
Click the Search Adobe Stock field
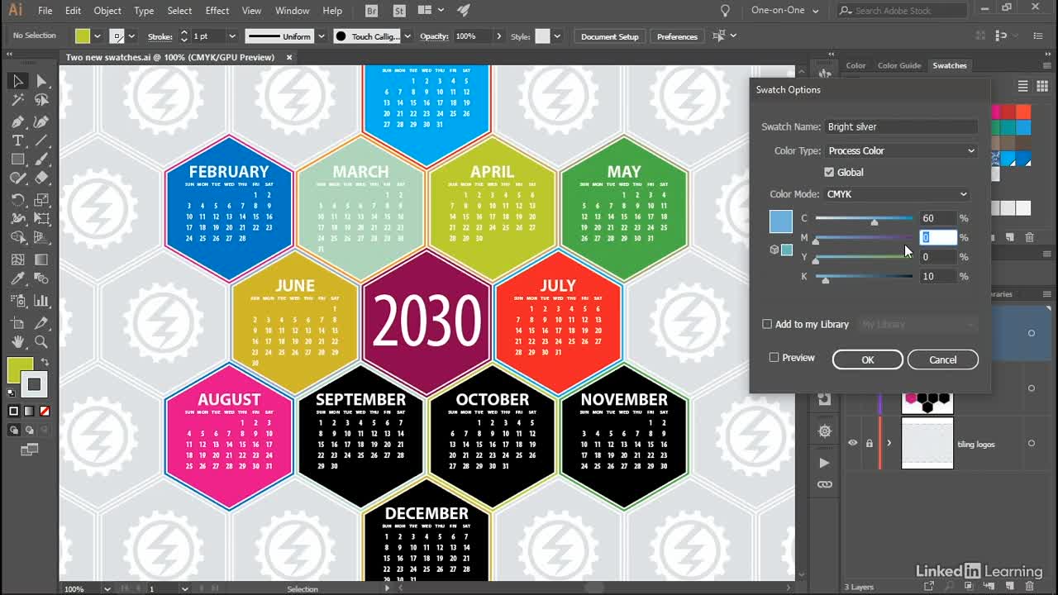pos(902,11)
